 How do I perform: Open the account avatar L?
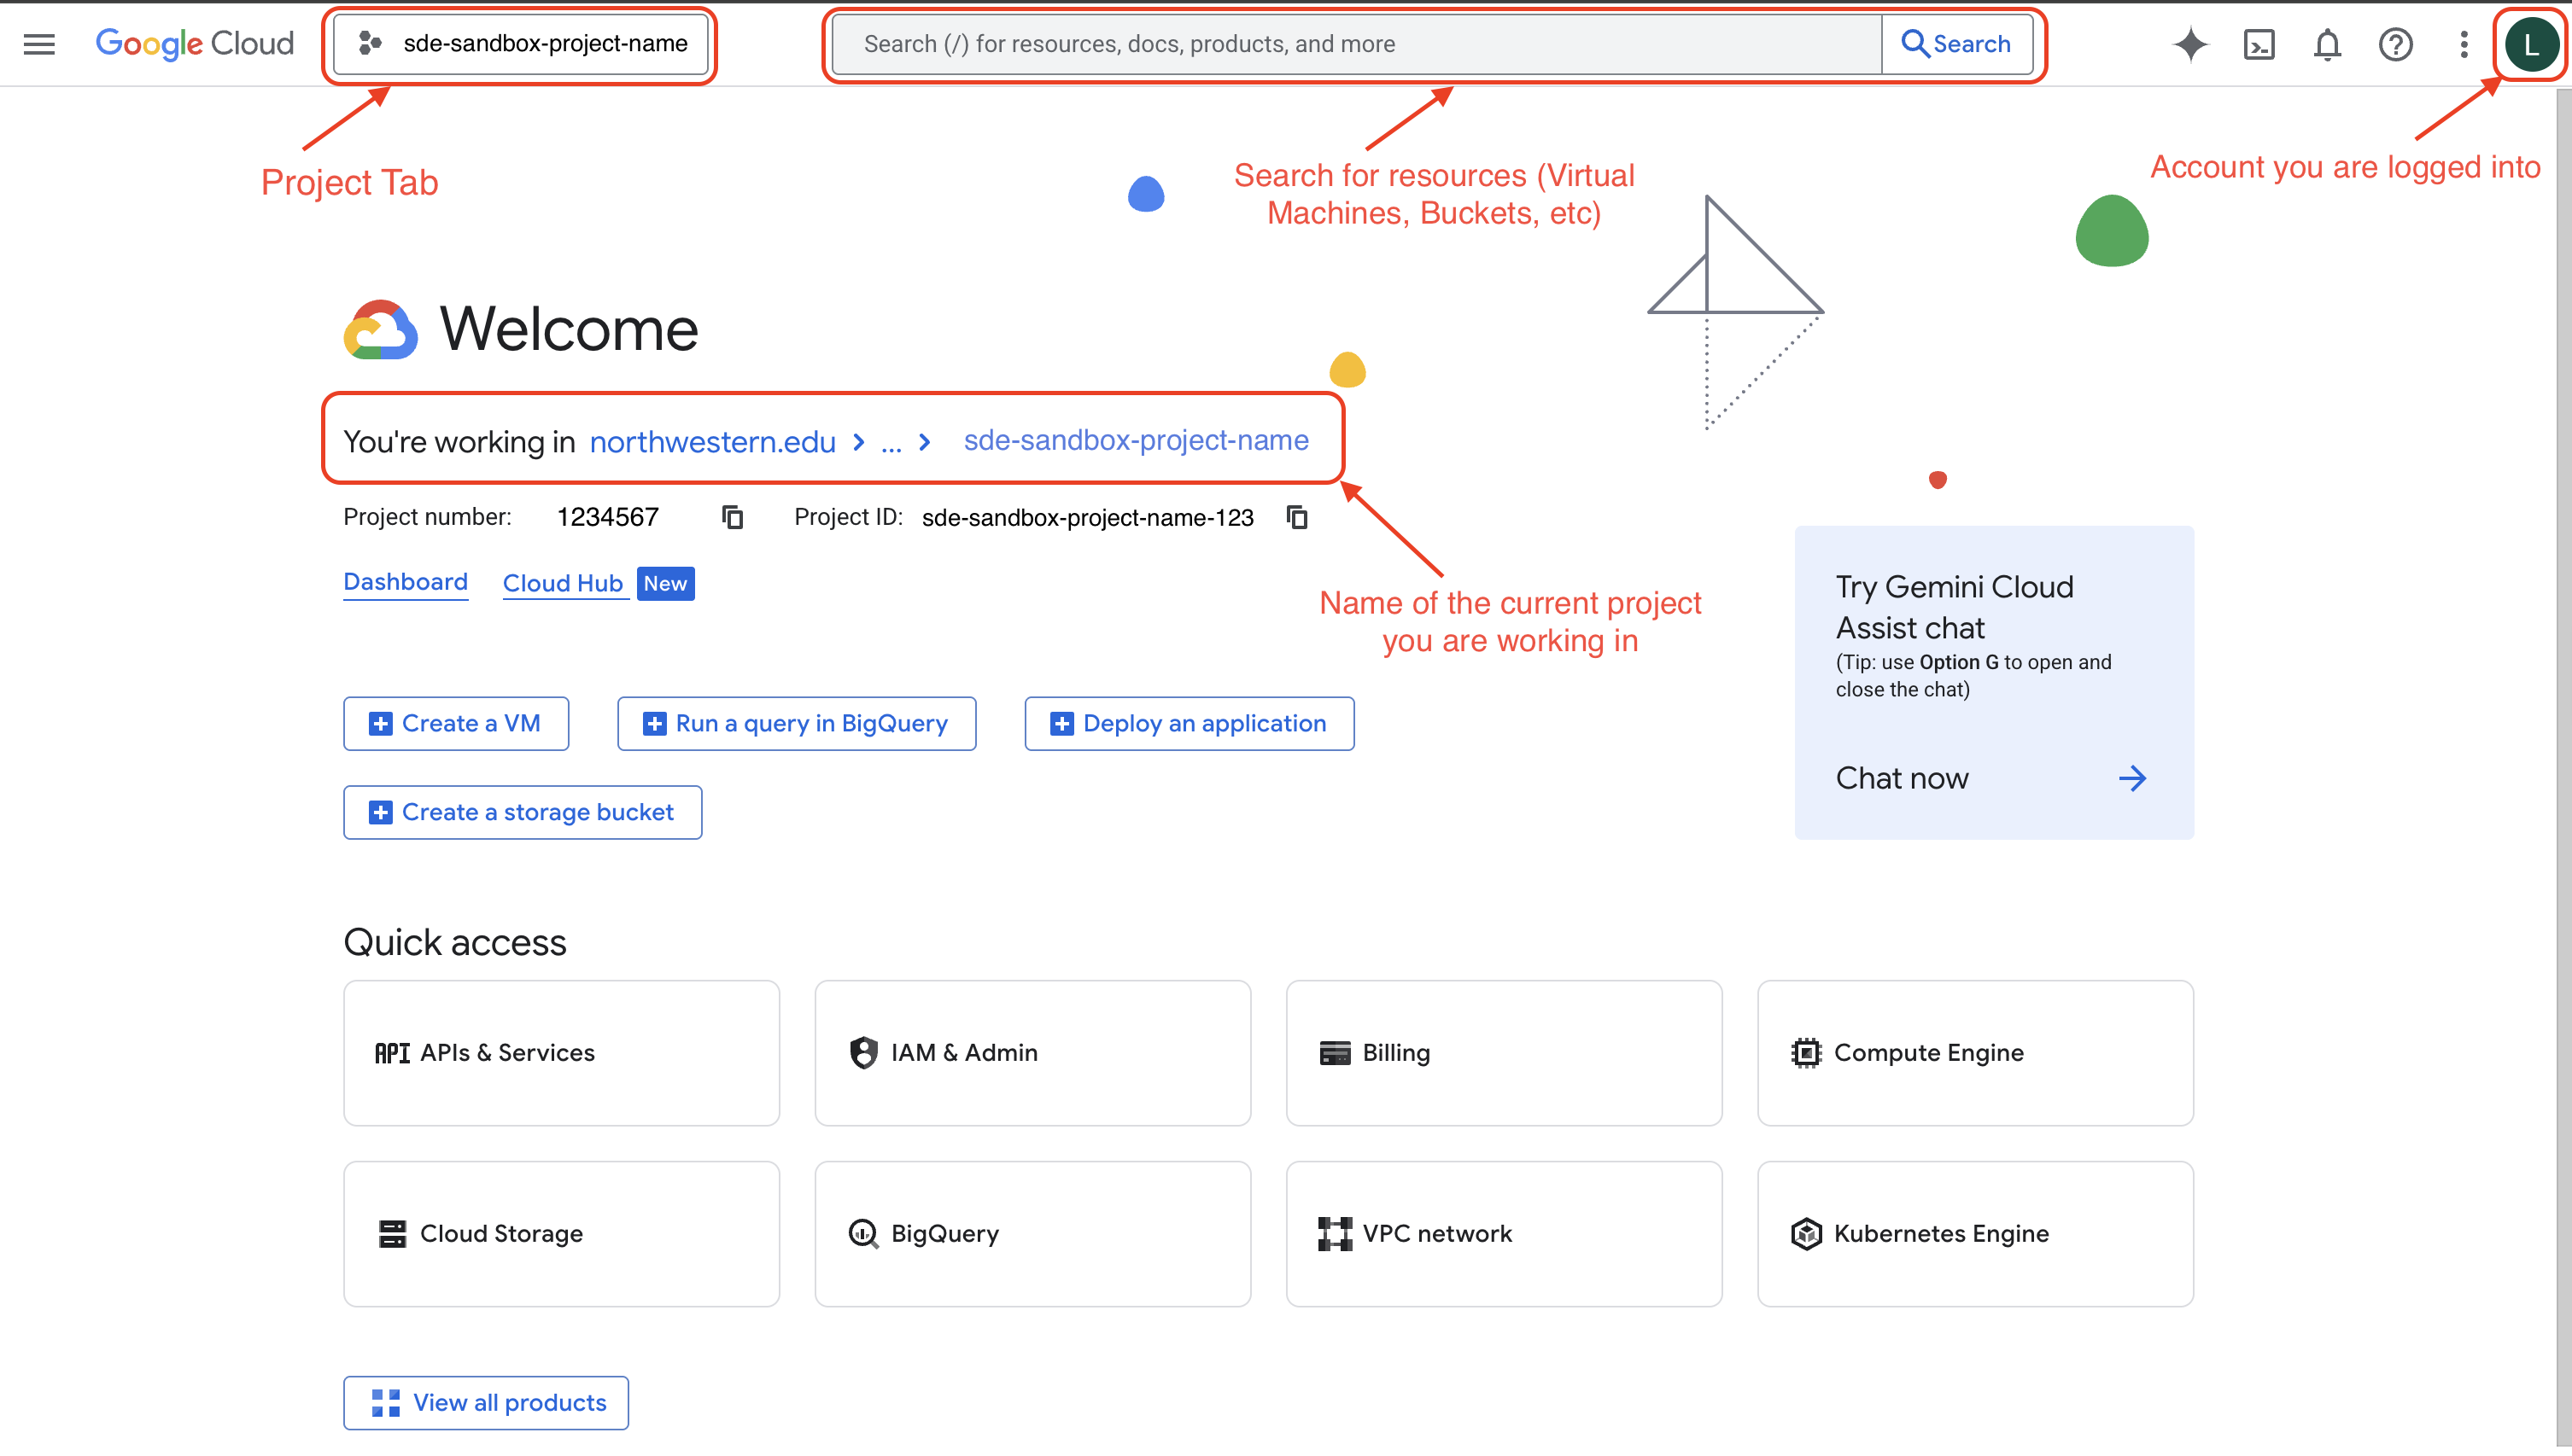(x=2530, y=44)
